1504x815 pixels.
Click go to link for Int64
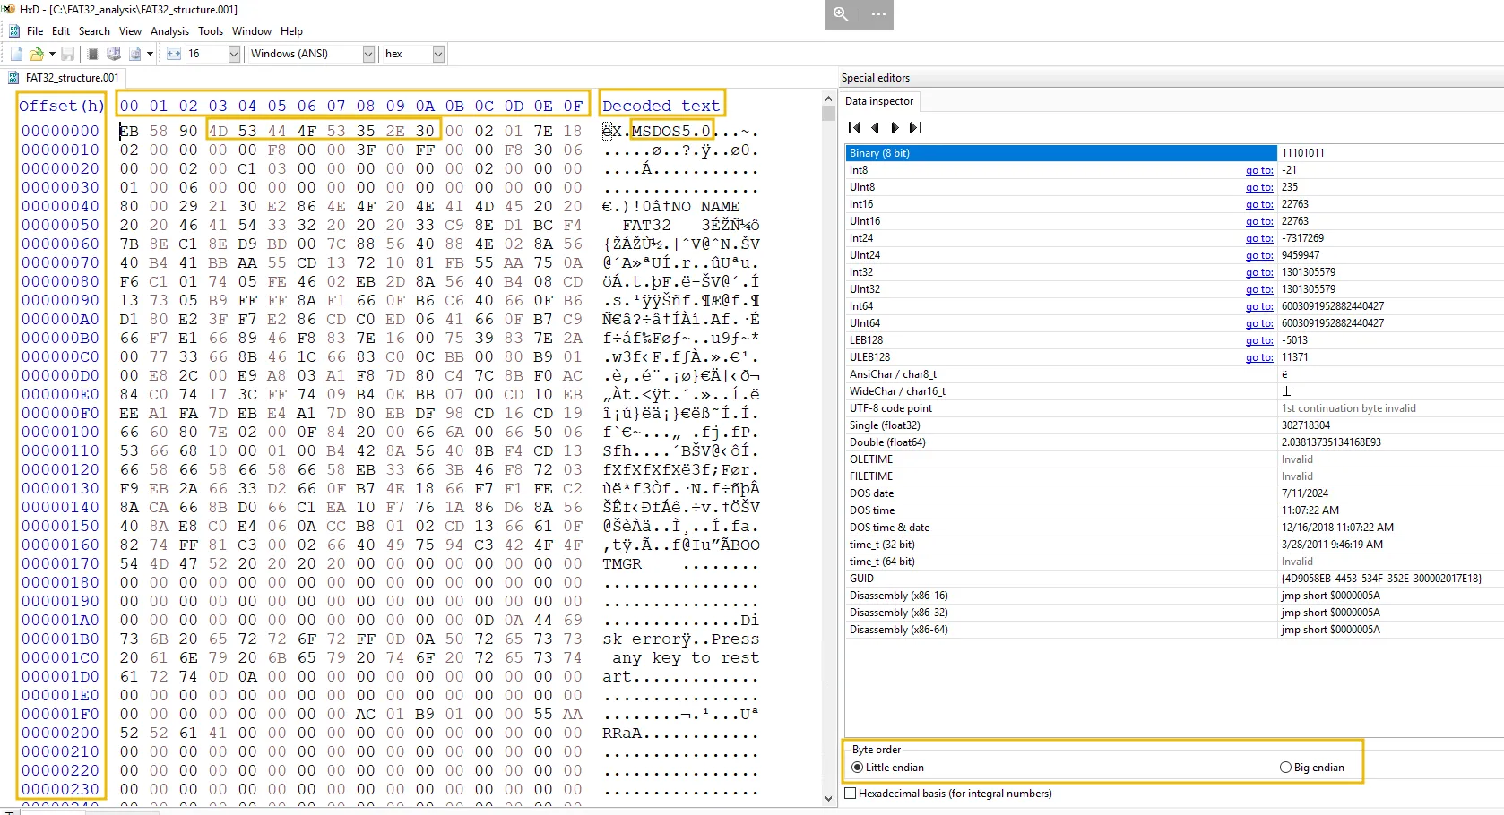pos(1259,306)
